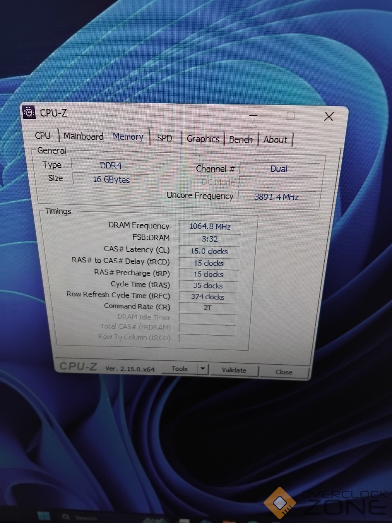392x523 pixels.
Task: Expand the Tools dropdown arrow
Action: 203,369
